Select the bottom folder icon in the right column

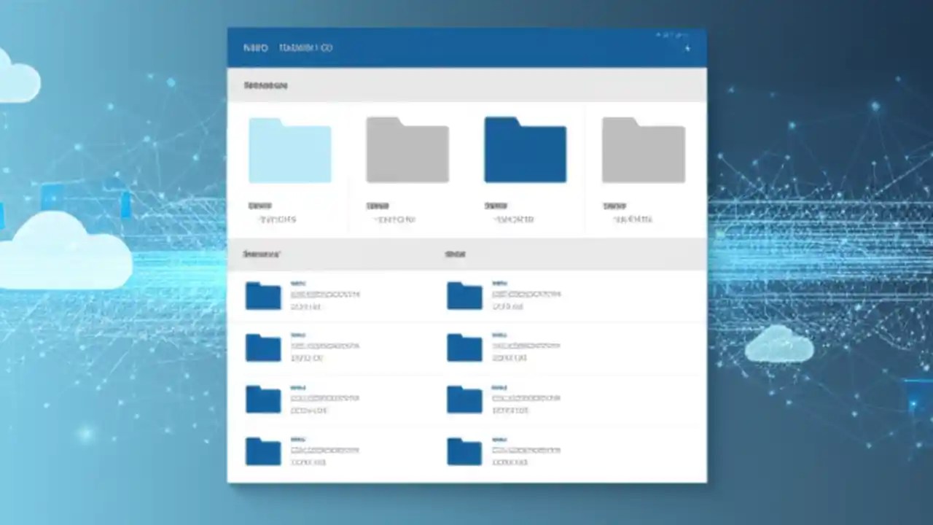(464, 451)
